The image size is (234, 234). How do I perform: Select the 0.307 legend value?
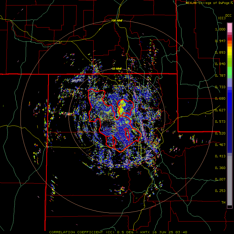click(x=220, y=179)
